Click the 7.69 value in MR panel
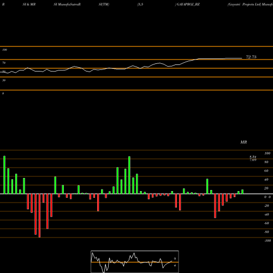This screenshot has width=273, height=273. pyautogui.click(x=253, y=159)
